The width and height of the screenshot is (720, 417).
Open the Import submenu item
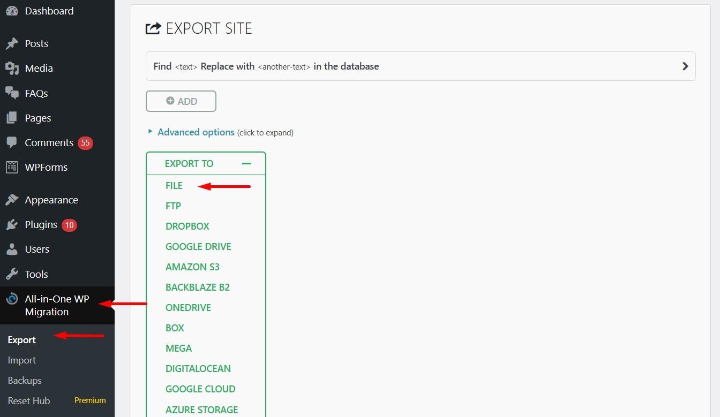[x=22, y=360]
